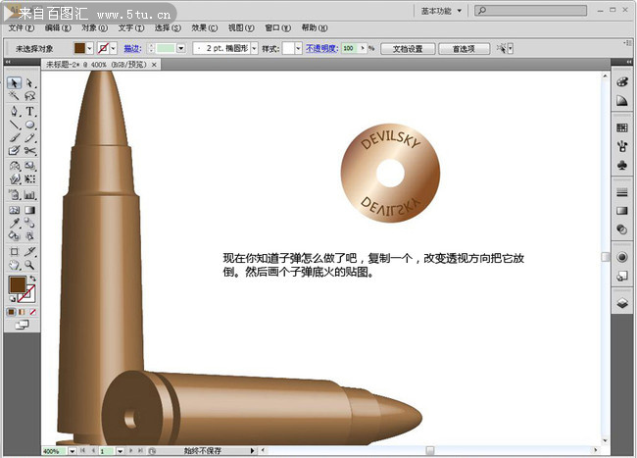This screenshot has width=637, height=458.
Task: Choose the Scissors tool
Action: coord(30,151)
